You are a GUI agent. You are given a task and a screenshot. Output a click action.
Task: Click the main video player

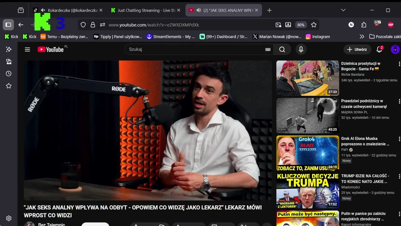148,130
